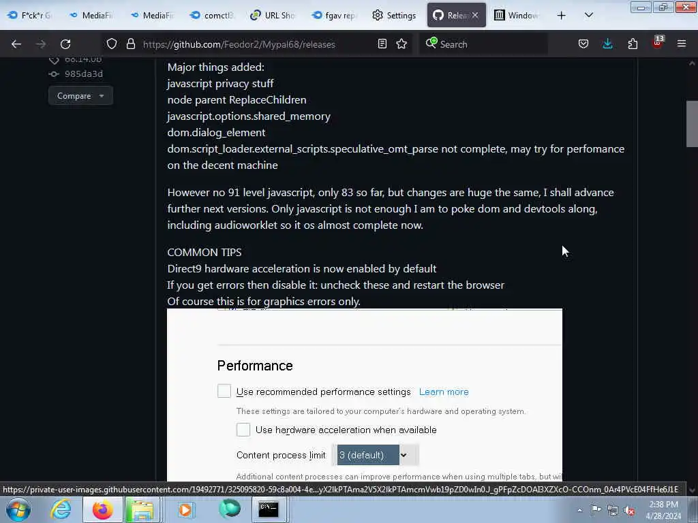Image resolution: width=698 pixels, height=523 pixels.
Task: Click the page vertical scrollbar thumb
Action: point(692,124)
